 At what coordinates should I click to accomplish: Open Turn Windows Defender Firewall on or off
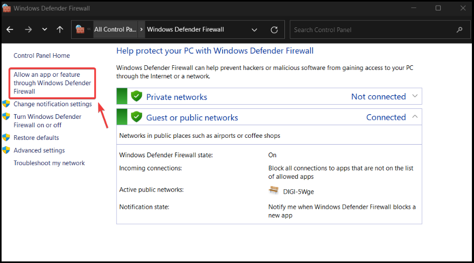[x=47, y=121]
